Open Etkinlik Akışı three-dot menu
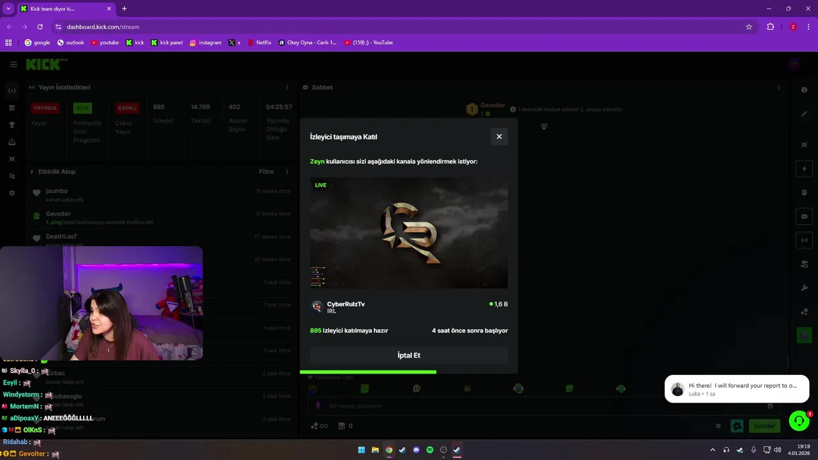The height and width of the screenshot is (460, 818). (287, 172)
